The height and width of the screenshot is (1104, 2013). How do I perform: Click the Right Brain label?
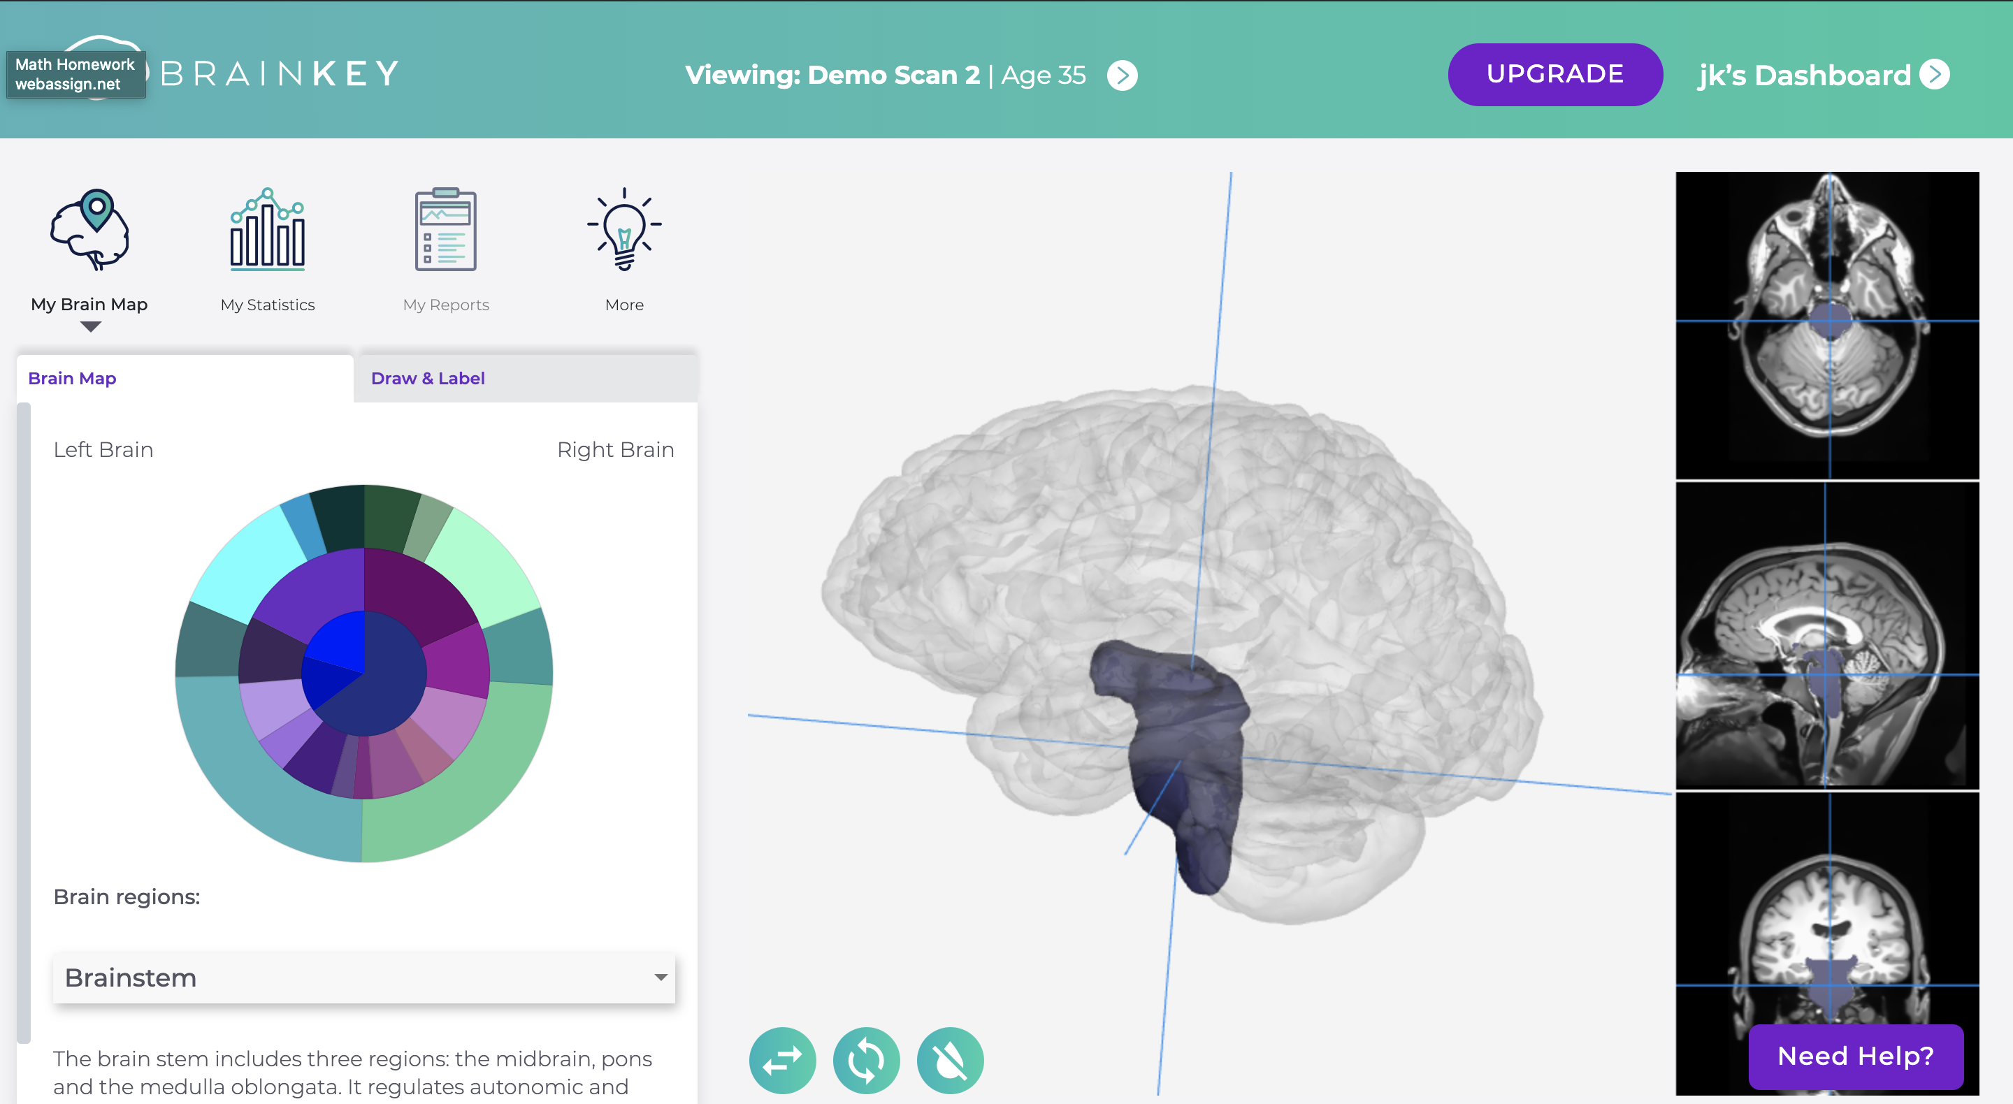pos(616,450)
